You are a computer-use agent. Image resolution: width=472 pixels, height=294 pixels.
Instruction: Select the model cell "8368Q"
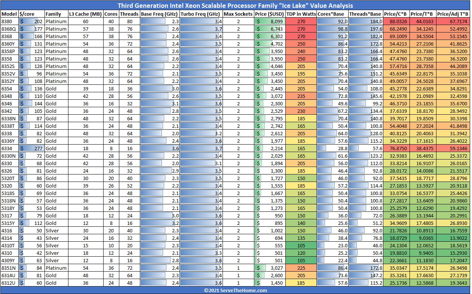coord(10,29)
